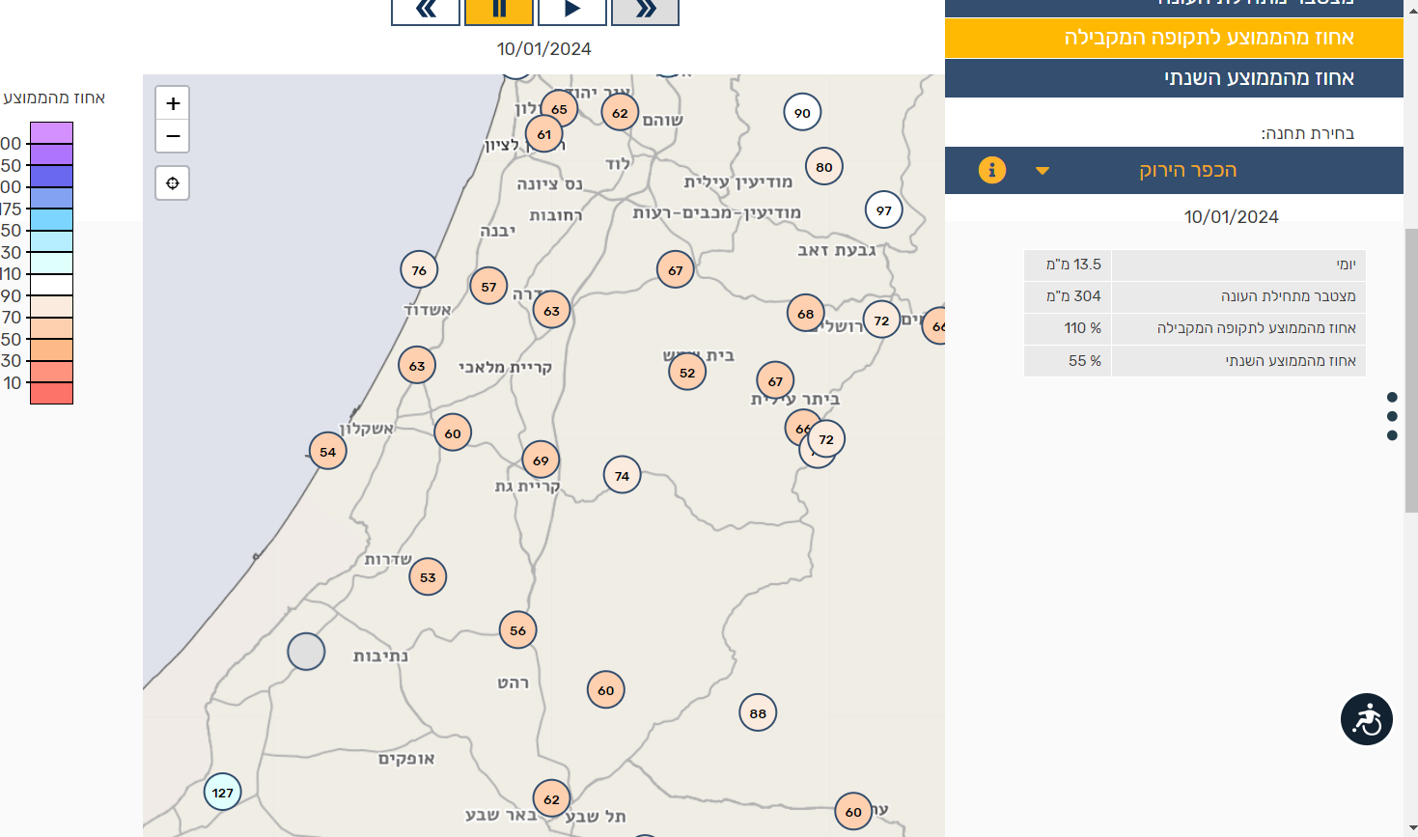Step back to the previous date
This screenshot has width=1418, height=837.
pyautogui.click(x=426, y=11)
